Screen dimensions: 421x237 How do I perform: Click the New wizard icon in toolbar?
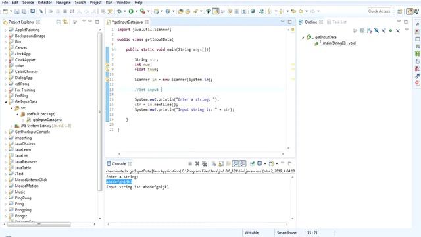coord(5,11)
